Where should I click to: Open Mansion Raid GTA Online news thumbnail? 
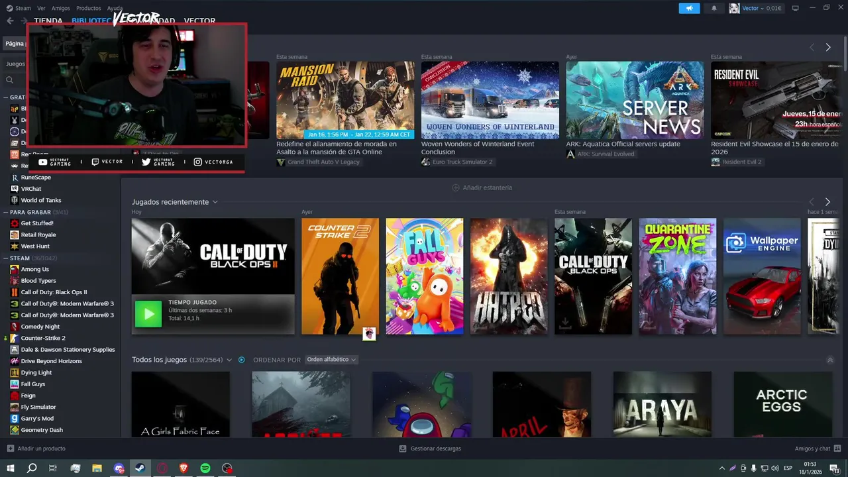coord(345,100)
